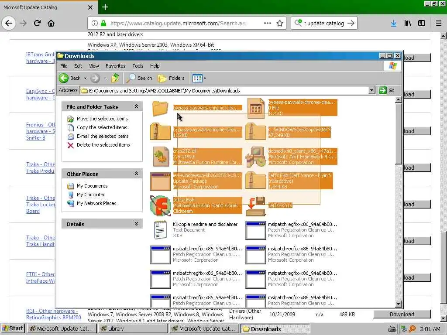The height and width of the screenshot is (335, 447).
Task: Select Jeffs Fish zip folder icon
Action: 255,181
